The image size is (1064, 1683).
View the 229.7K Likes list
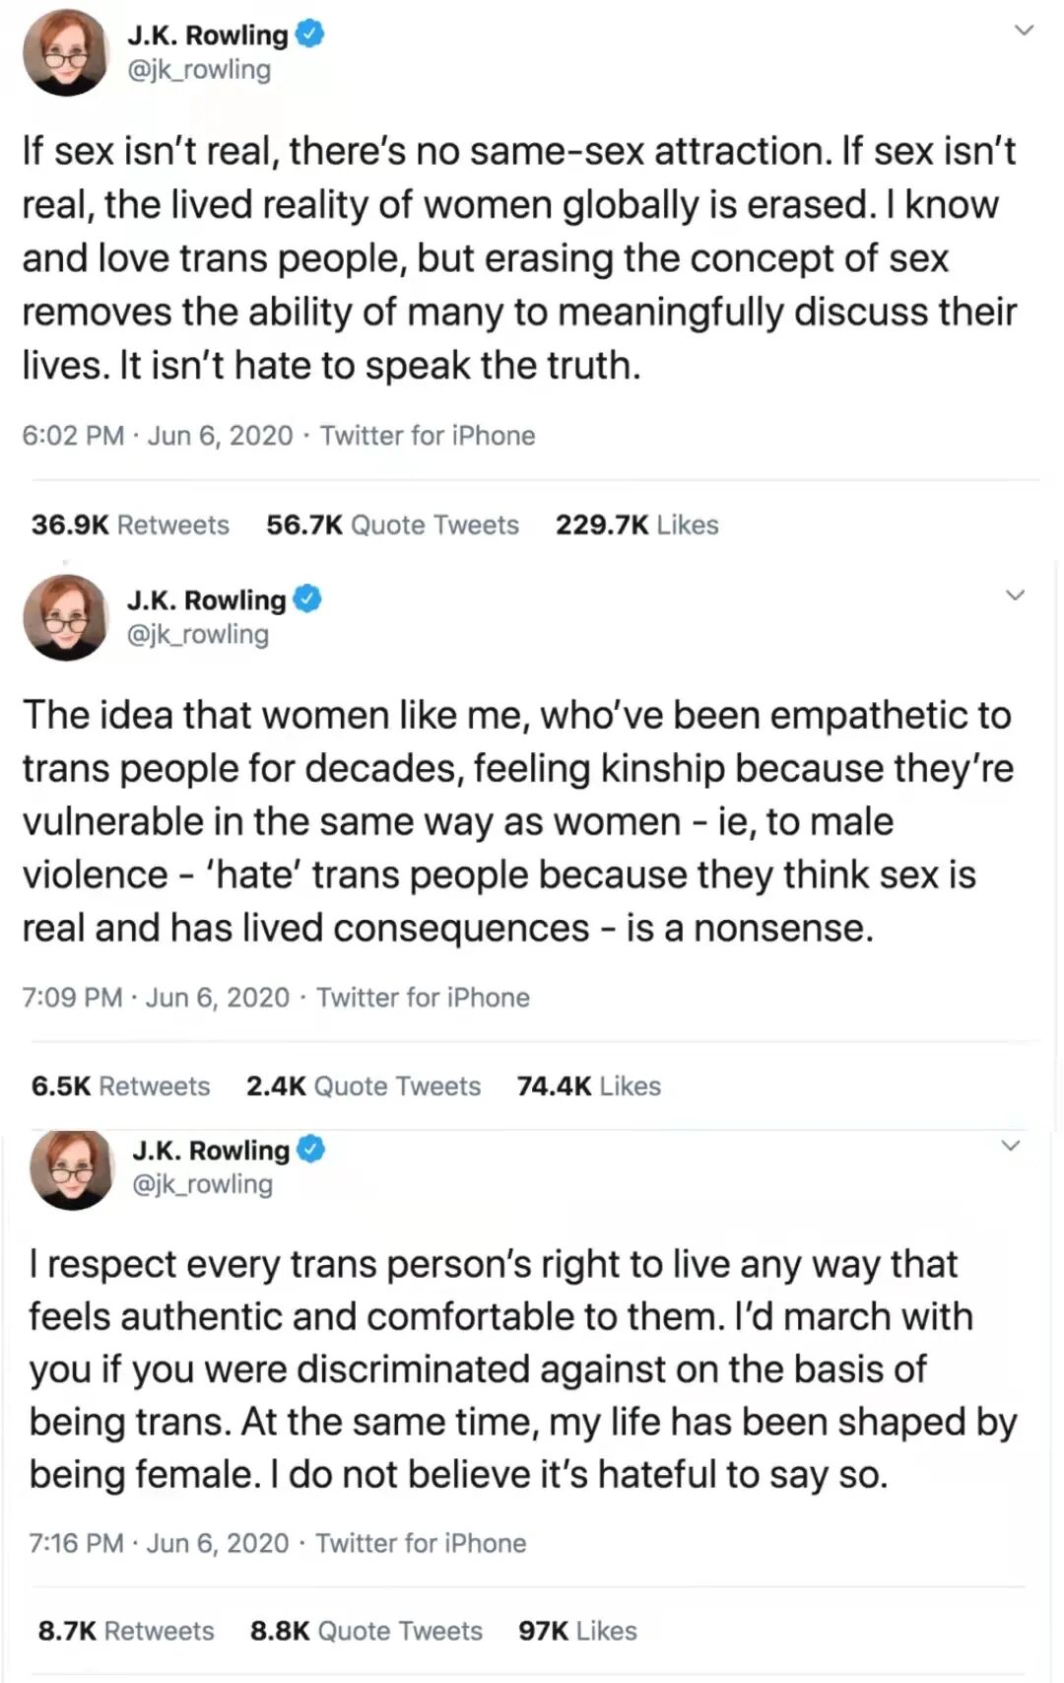[636, 525]
